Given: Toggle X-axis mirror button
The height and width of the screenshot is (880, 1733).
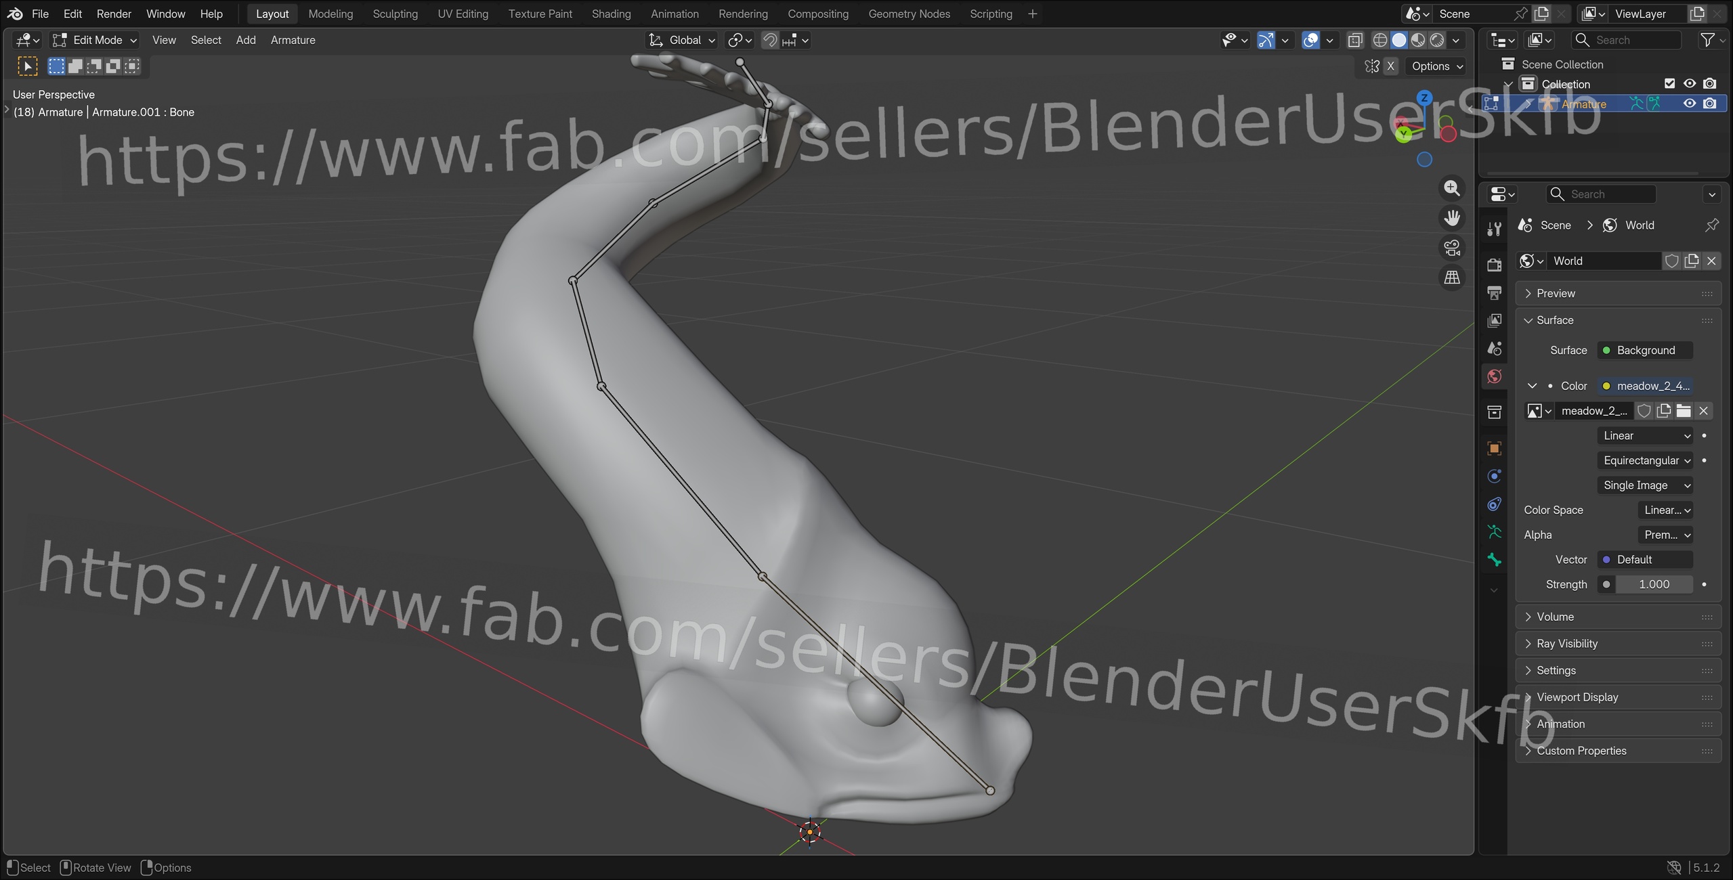Looking at the screenshot, I should 1390,66.
